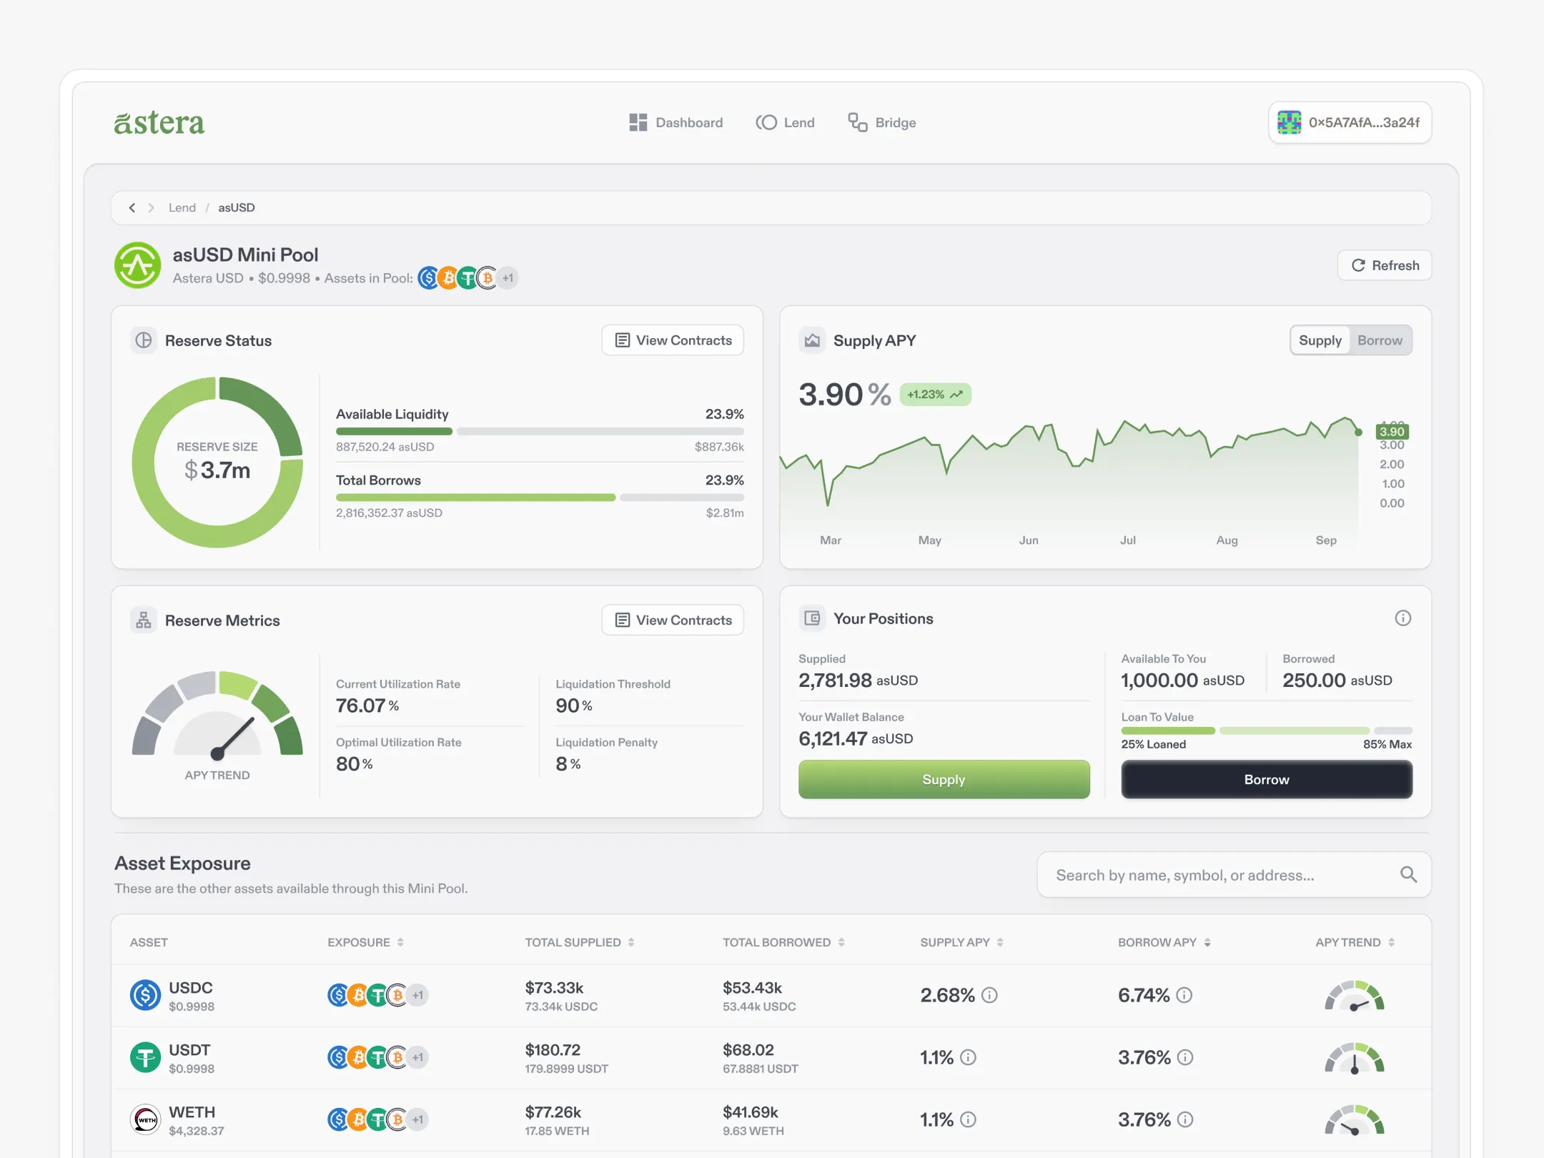Screen dimensions: 1544x1158
Task: Open the Dashboard nav item
Action: point(675,122)
